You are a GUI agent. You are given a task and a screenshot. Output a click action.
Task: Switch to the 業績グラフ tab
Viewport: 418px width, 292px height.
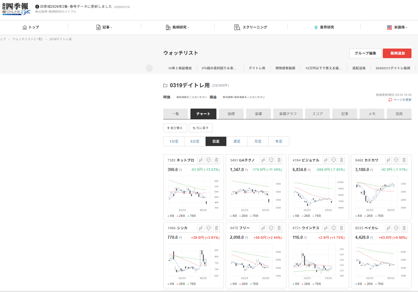pos(288,114)
